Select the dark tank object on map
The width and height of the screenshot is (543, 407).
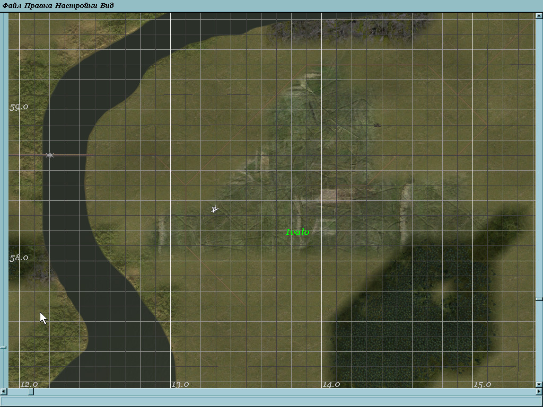coord(378,125)
